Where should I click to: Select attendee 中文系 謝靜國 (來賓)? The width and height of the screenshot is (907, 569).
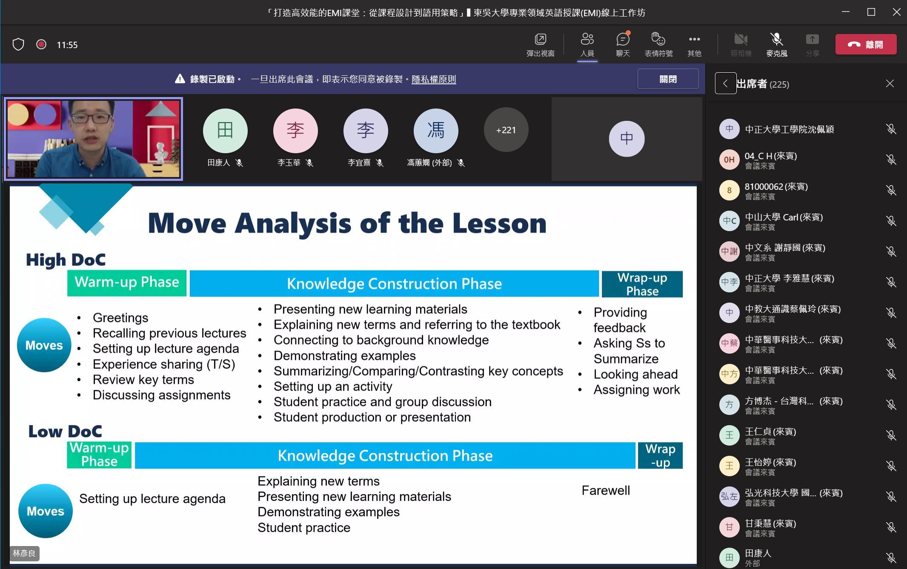806,252
